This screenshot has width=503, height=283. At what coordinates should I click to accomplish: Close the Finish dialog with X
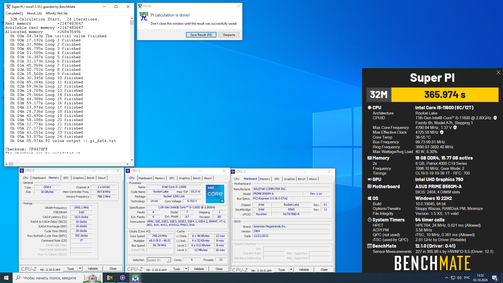(238, 6)
